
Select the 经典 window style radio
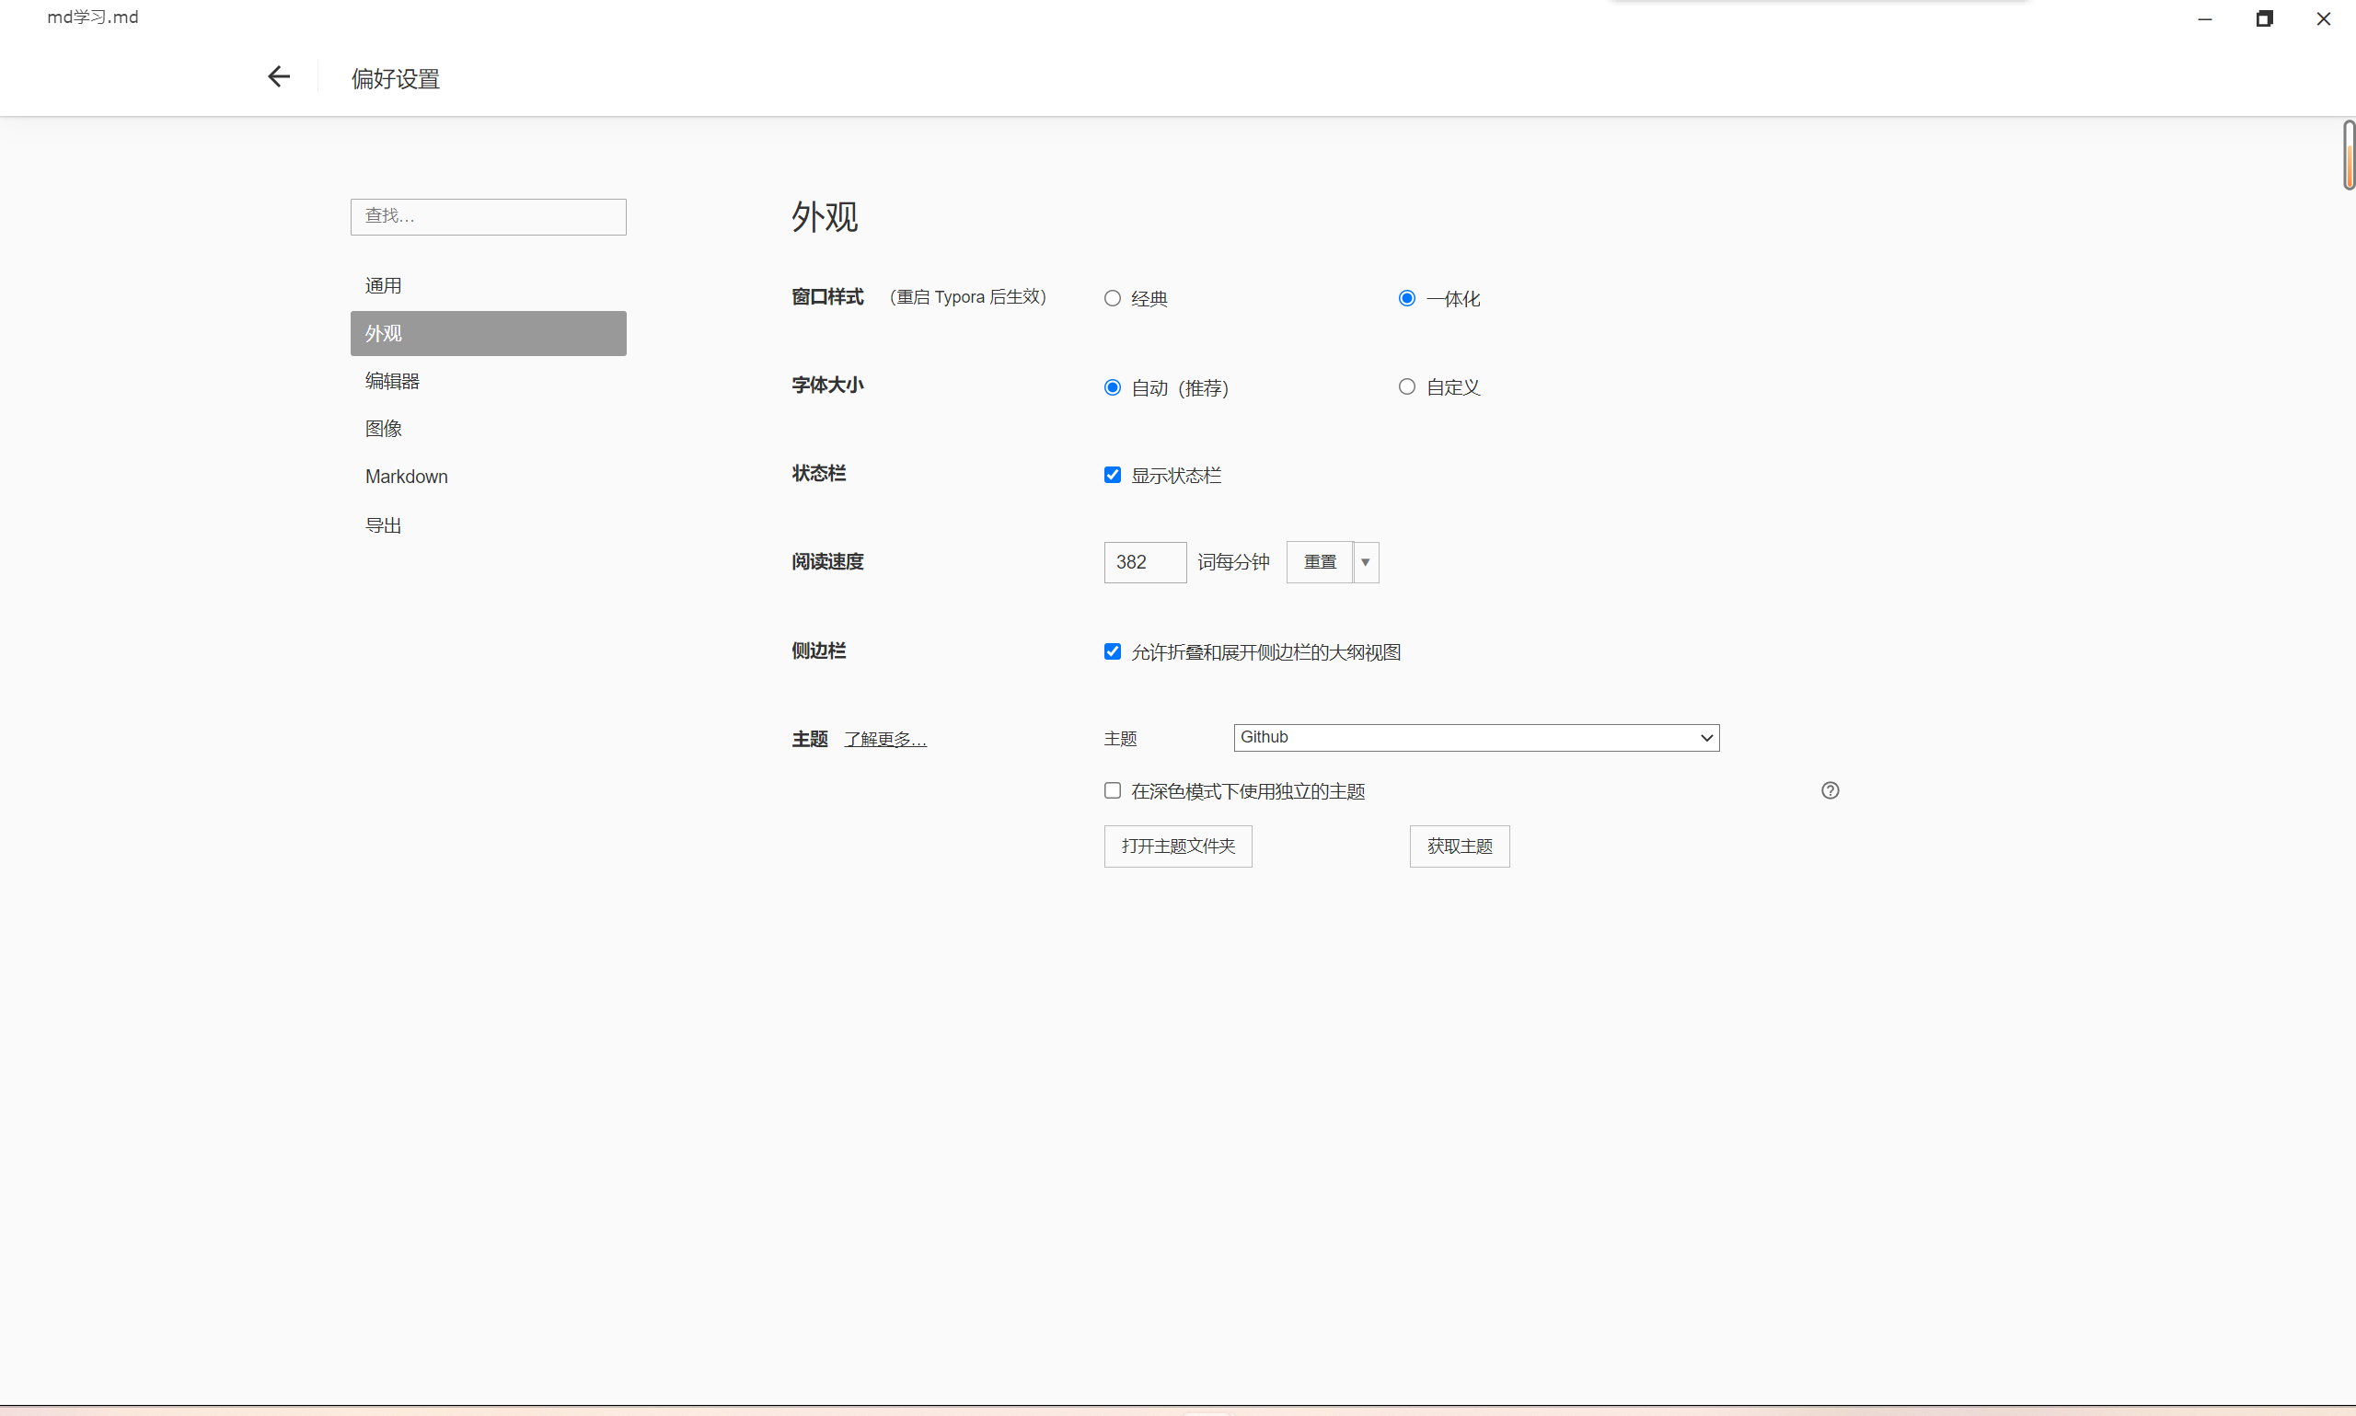(1112, 299)
